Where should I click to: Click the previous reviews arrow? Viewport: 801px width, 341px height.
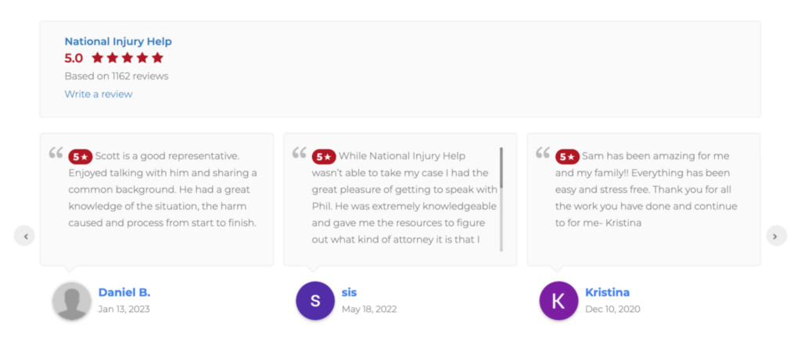coord(24,236)
